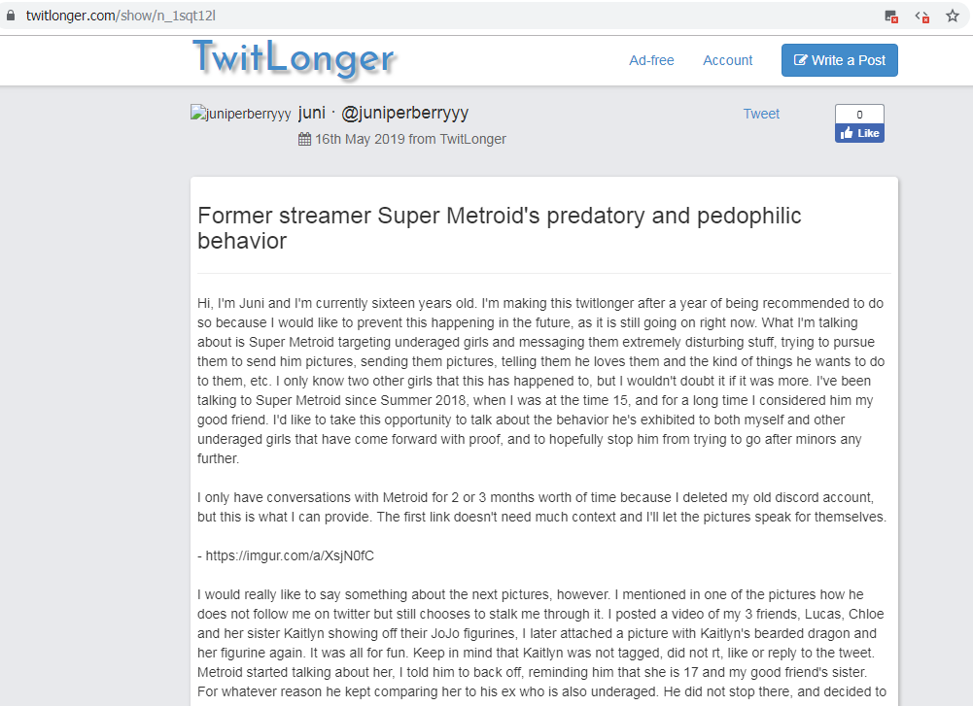
Task: Click the Facebook thumbs-up Like icon
Action: tap(847, 133)
